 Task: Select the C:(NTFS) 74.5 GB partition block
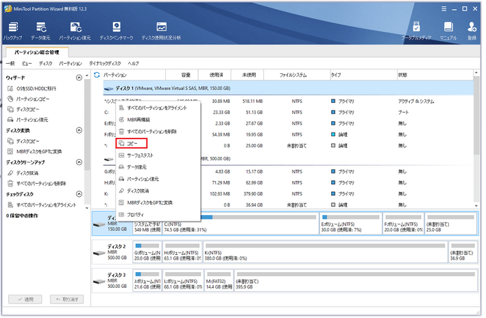(x=241, y=224)
